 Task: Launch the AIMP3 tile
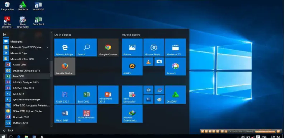tap(132, 66)
